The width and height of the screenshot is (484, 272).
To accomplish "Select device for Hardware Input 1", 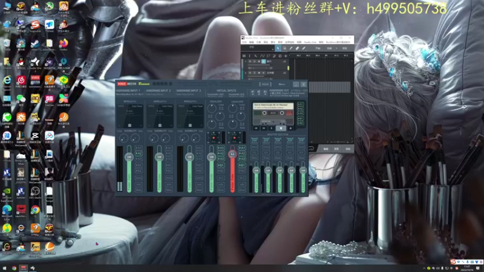I will [x=129, y=94].
